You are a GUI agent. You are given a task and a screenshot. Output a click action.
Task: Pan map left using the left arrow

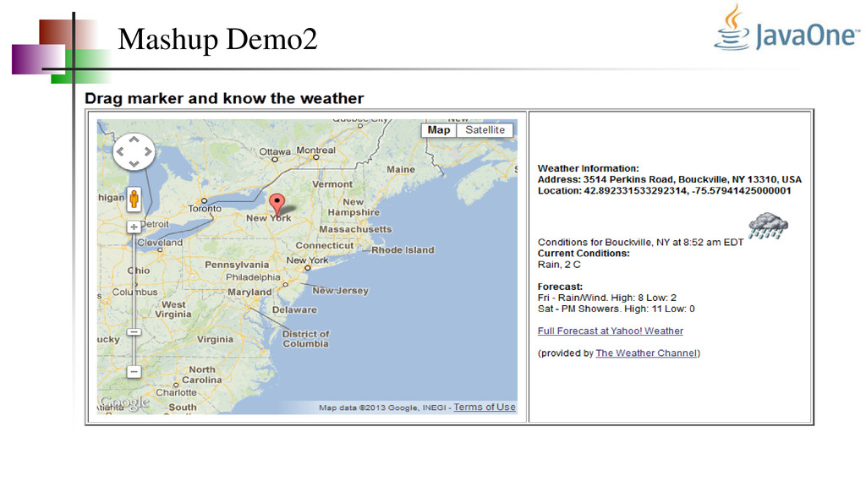click(120, 152)
